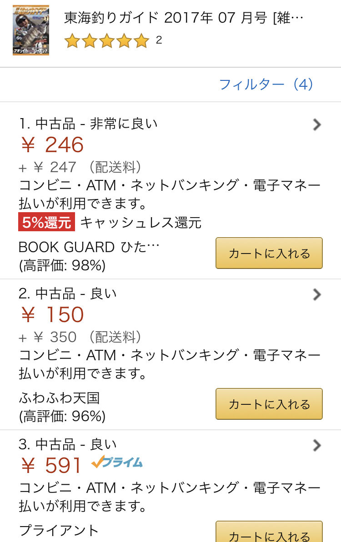
Task: Open the フィルター (4) filter link
Action: [266, 85]
